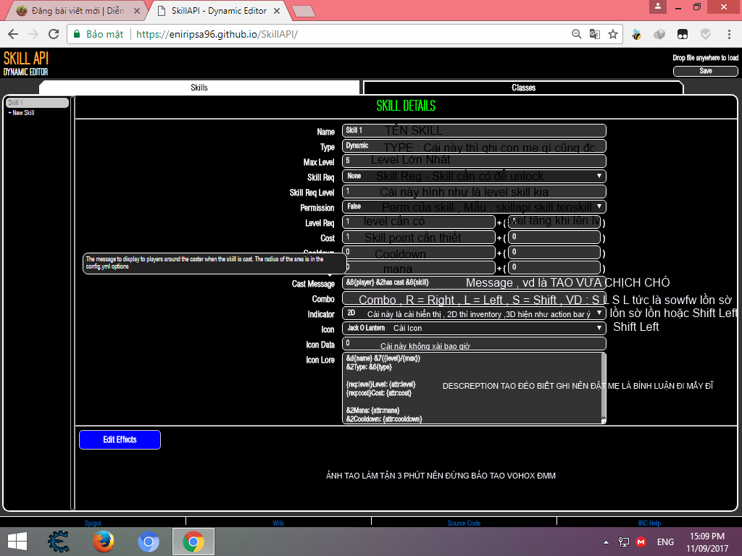The width and height of the screenshot is (742, 556).
Task: Click the Level Req base field
Action: 419,222
